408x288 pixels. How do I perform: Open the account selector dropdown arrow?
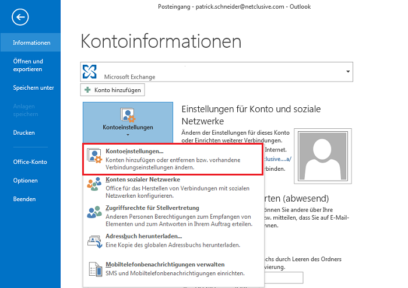pyautogui.click(x=347, y=72)
